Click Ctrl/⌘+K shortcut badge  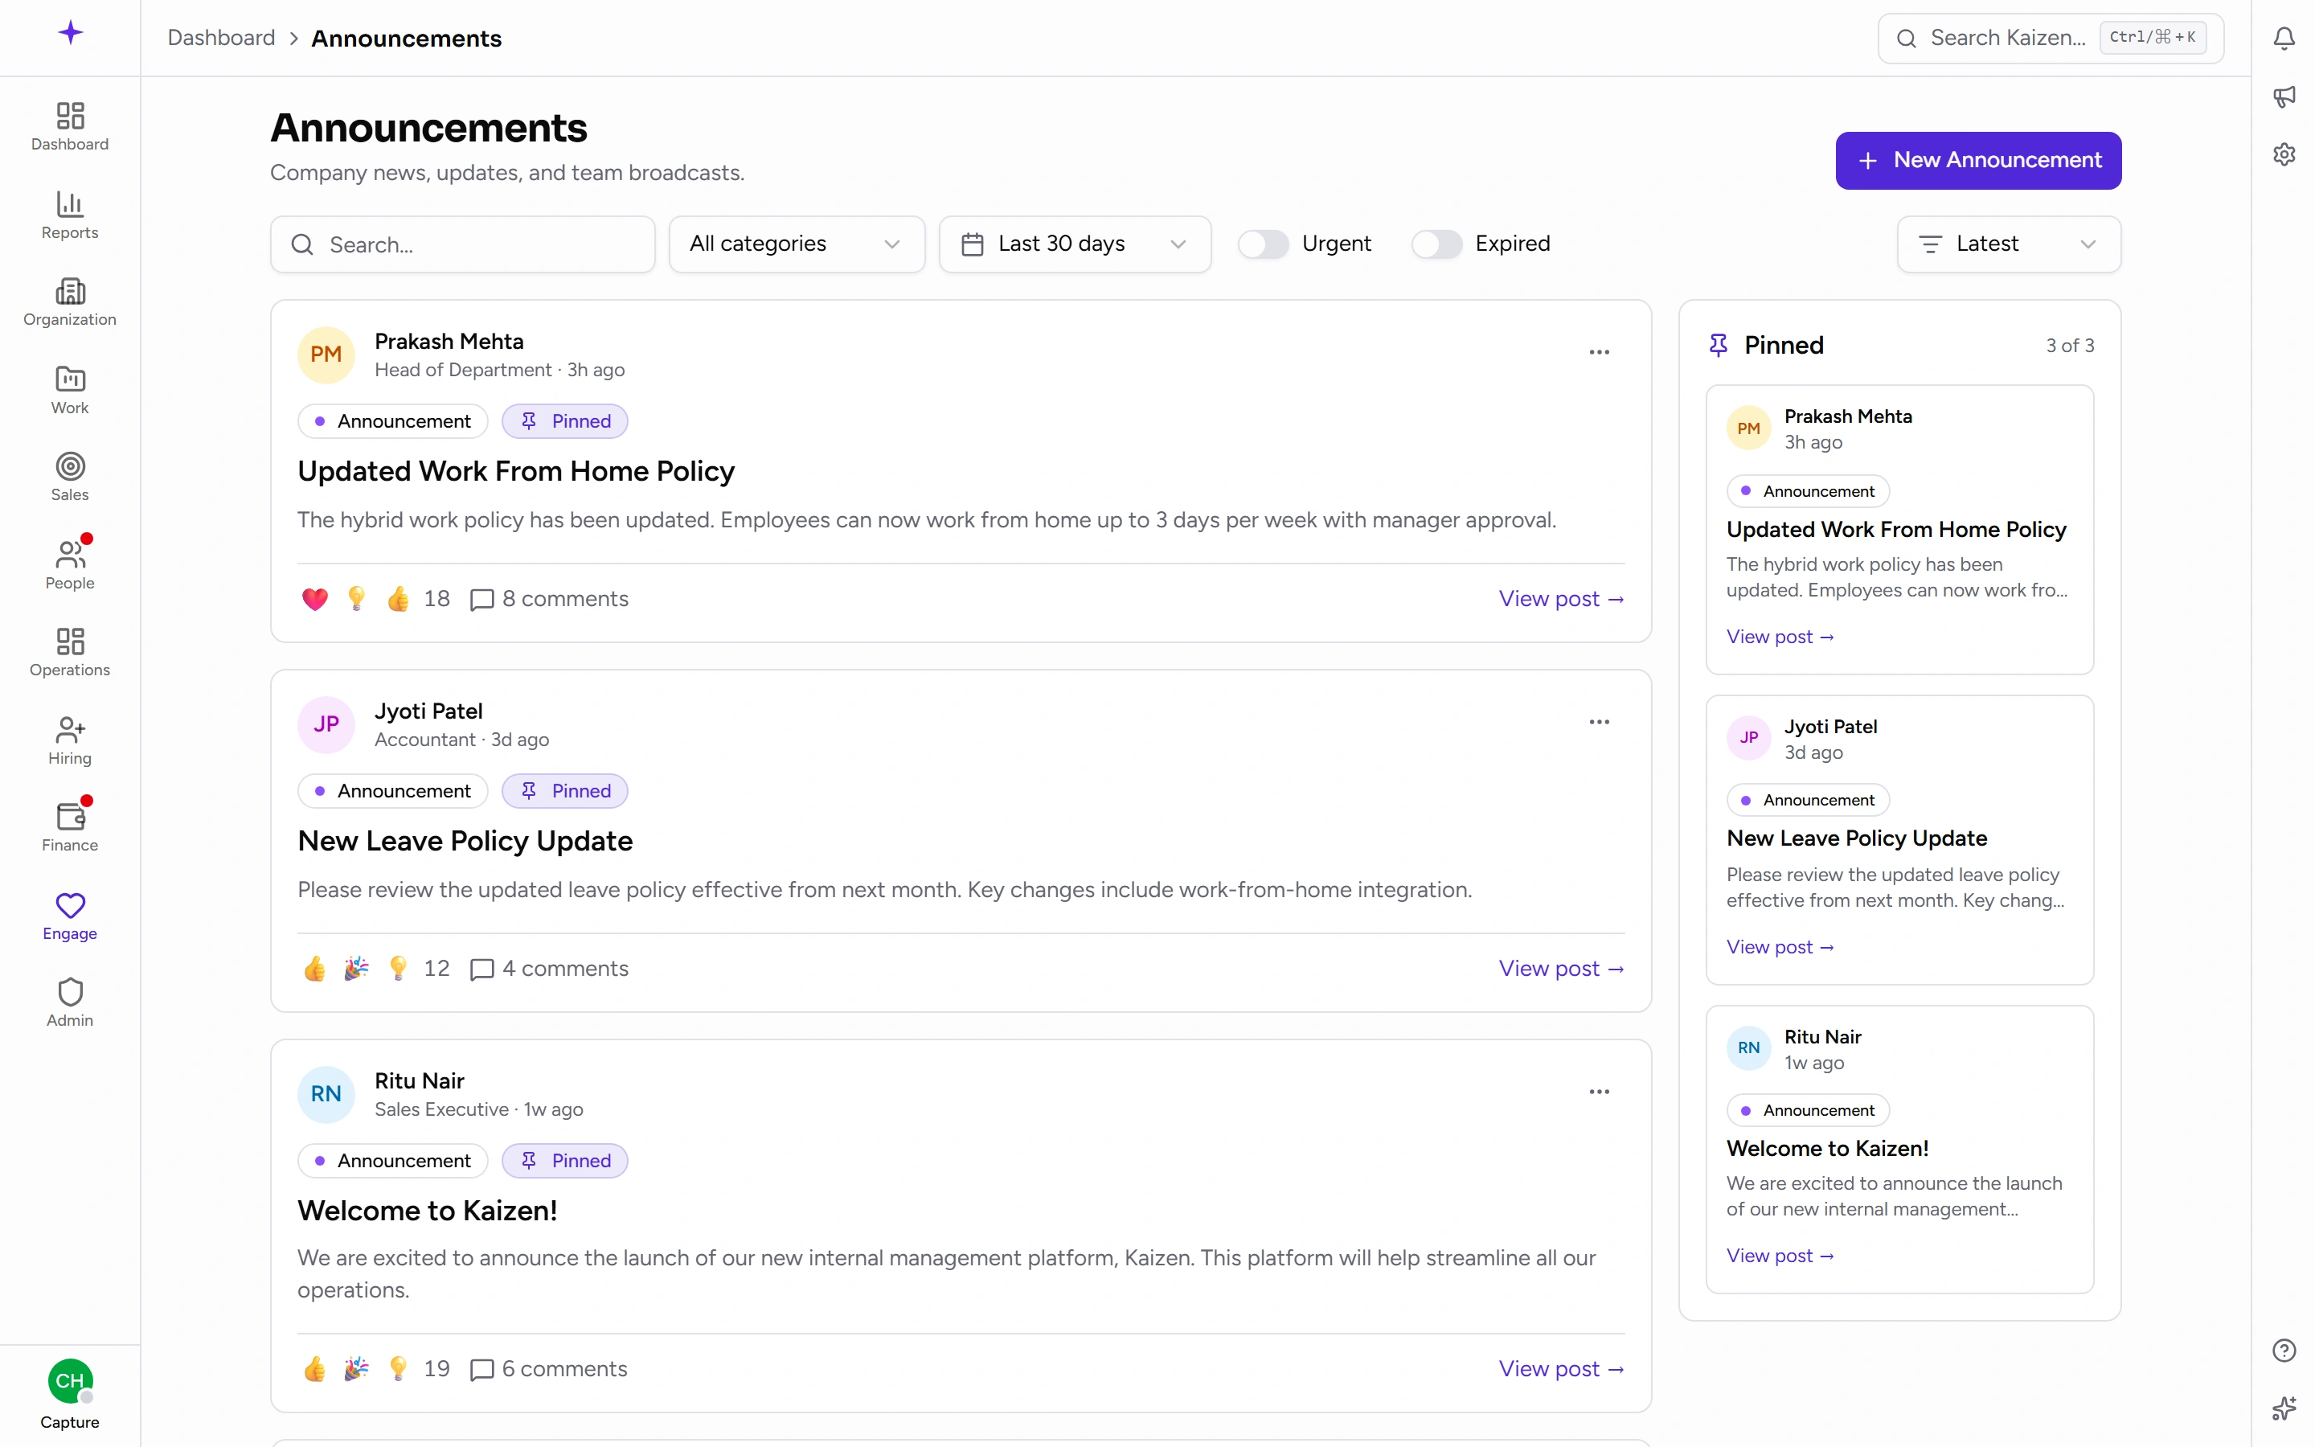[x=2153, y=39]
